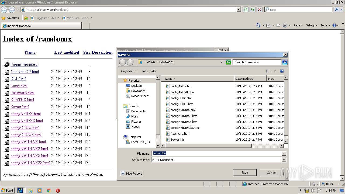The width and height of the screenshot is (345, 194).
Task: Click the Read Mail icon
Action: [278, 25]
